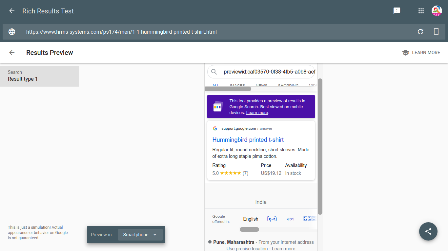Click the Rating column header

pos(219,165)
